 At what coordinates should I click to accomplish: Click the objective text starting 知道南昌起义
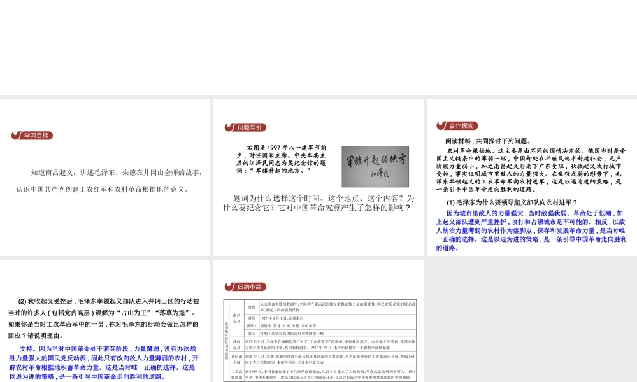109,181
